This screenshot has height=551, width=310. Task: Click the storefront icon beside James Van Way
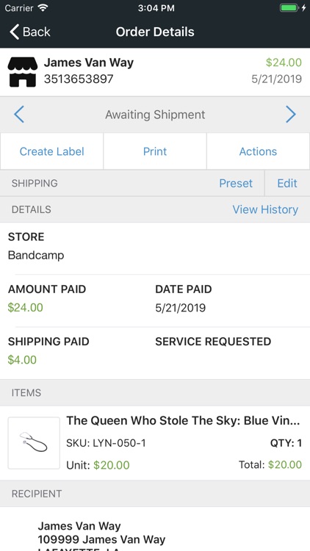click(x=23, y=72)
